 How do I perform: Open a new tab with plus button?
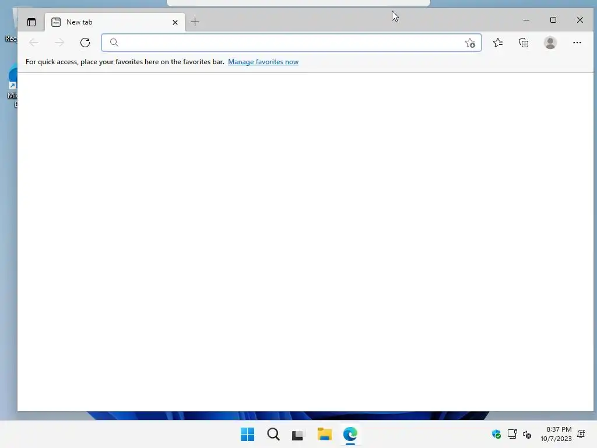pyautogui.click(x=195, y=22)
